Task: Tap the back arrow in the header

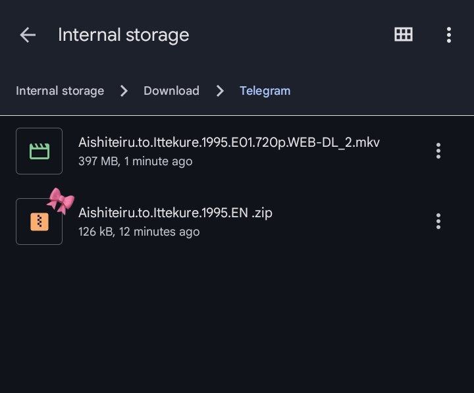Action: (28, 35)
